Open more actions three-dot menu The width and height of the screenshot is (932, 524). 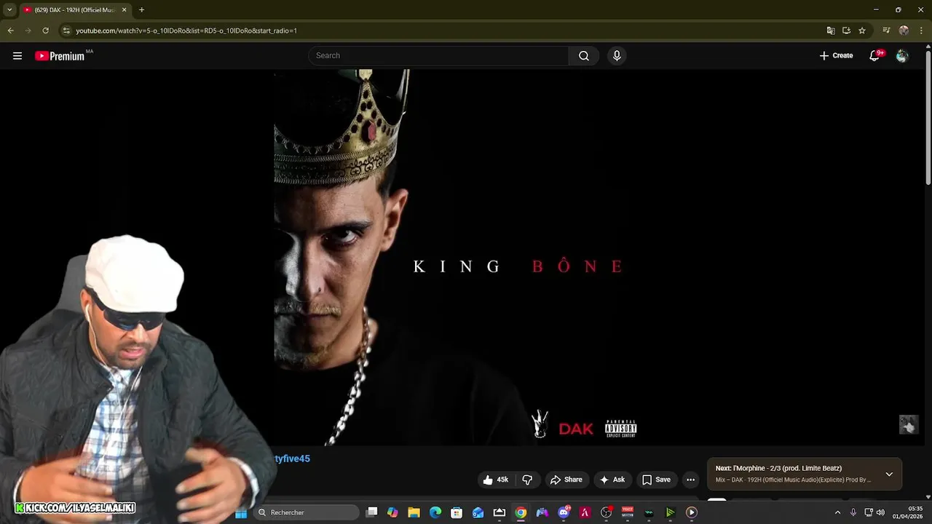tap(690, 480)
